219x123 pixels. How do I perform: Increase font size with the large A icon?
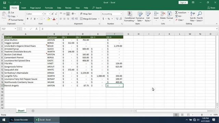click(x=52, y=14)
